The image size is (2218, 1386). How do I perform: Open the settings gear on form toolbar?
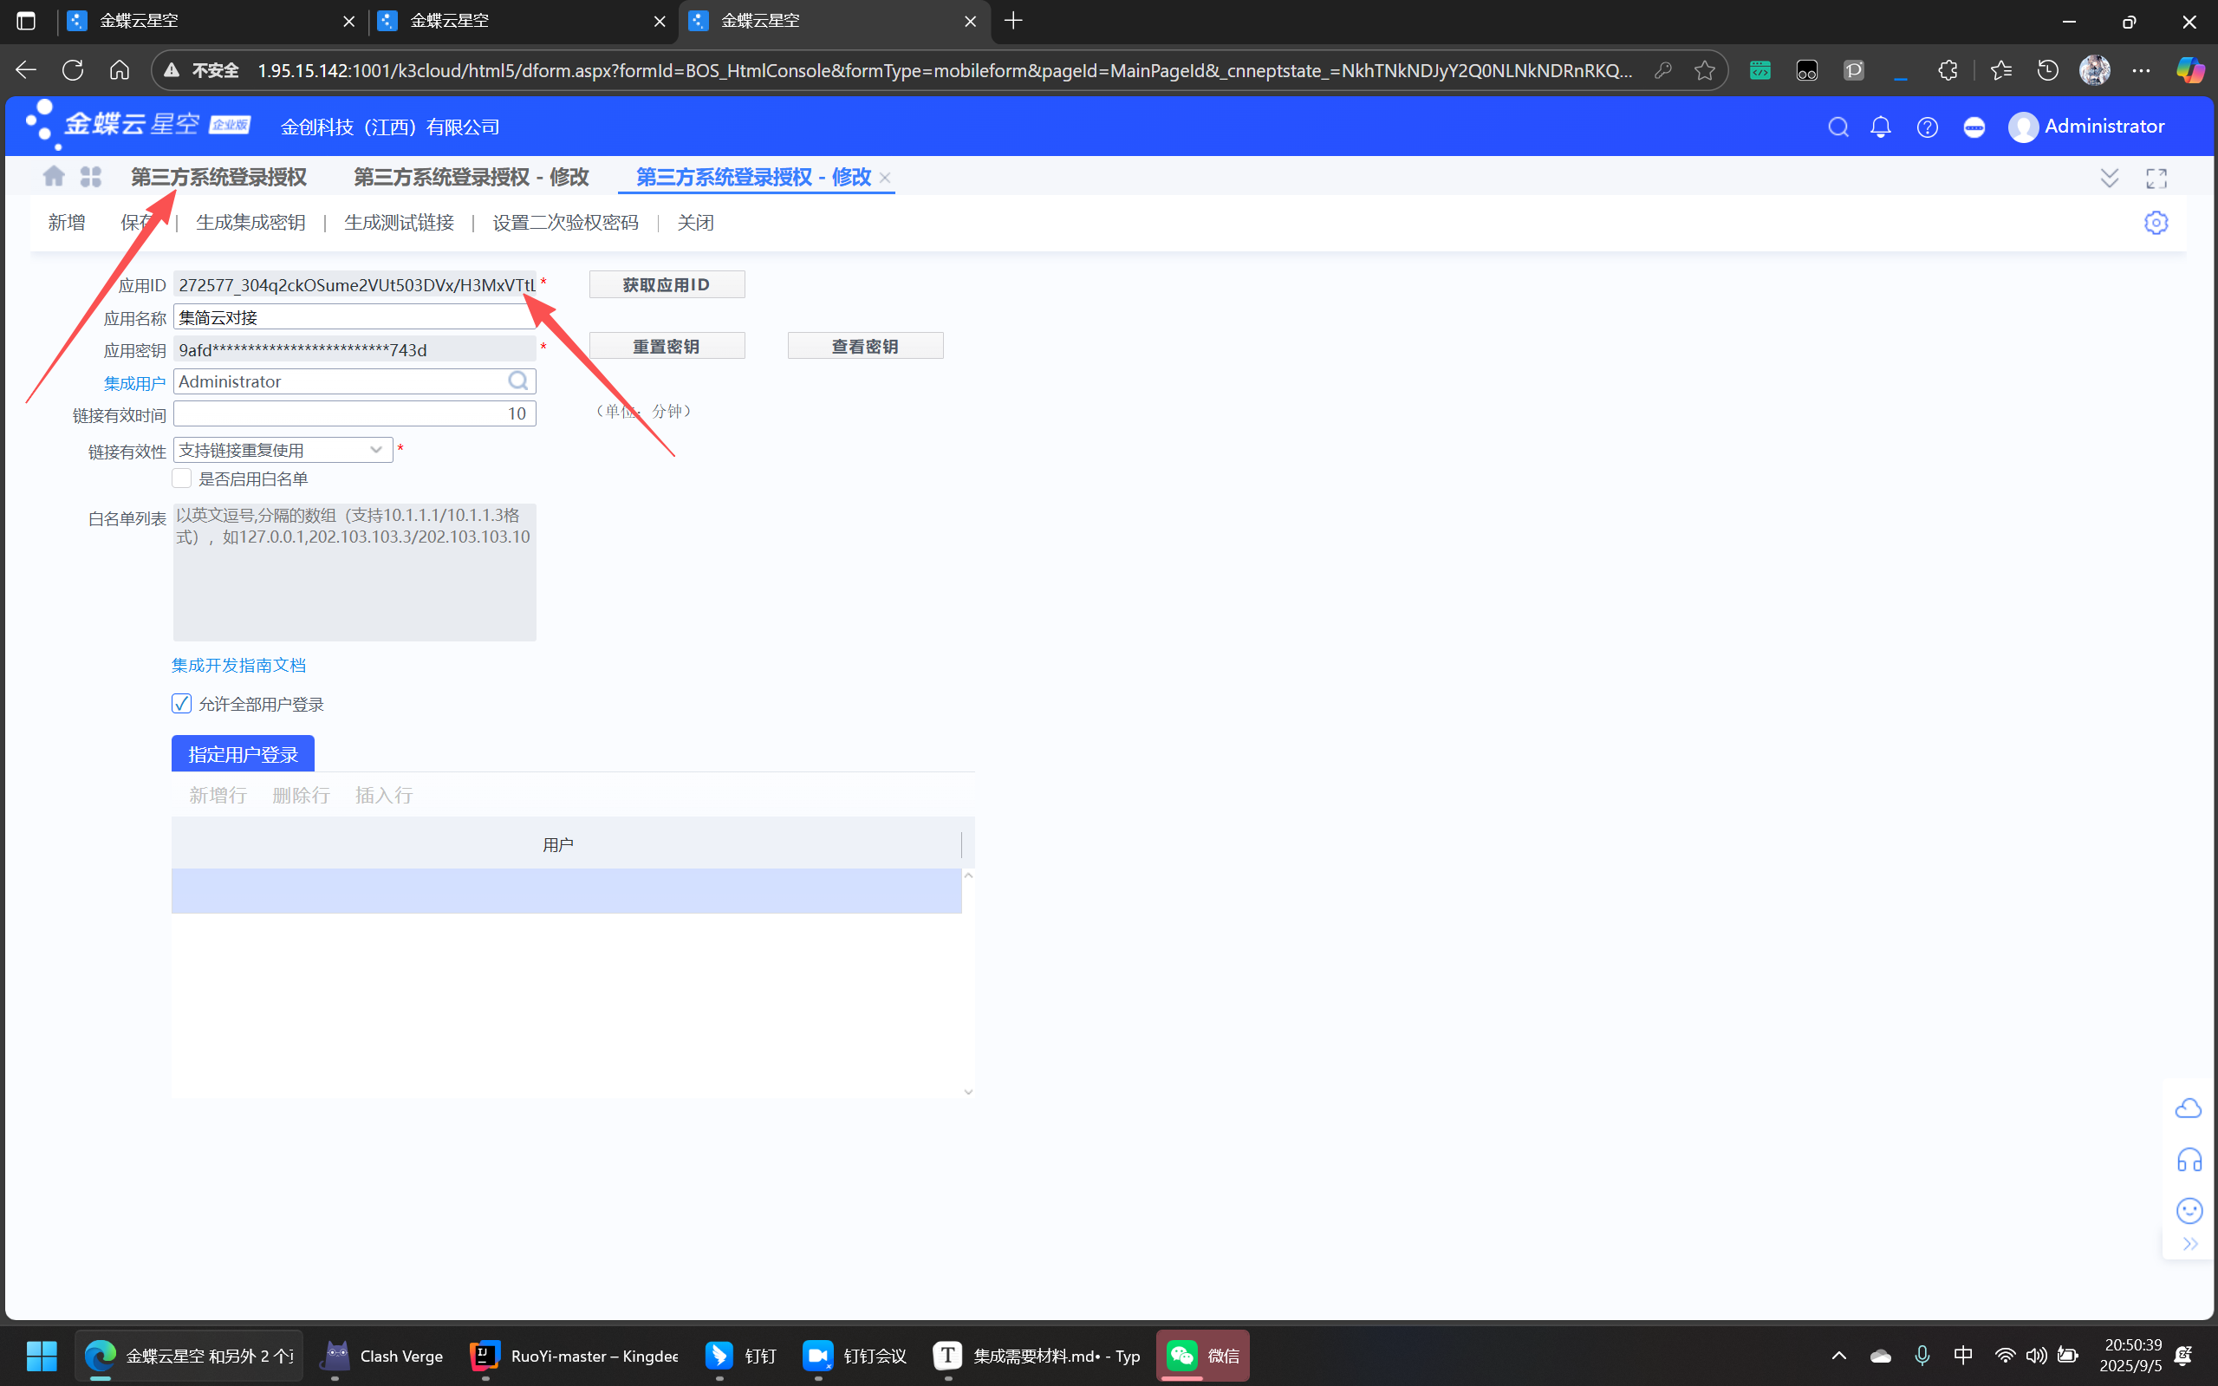point(2156,223)
